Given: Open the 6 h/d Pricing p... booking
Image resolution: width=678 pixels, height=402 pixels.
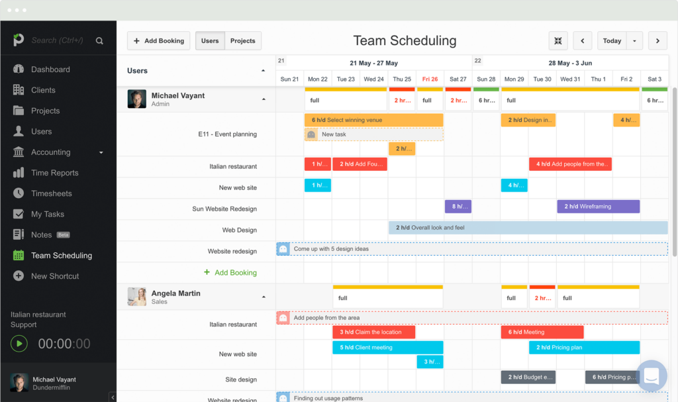Looking at the screenshot, I should click(612, 377).
